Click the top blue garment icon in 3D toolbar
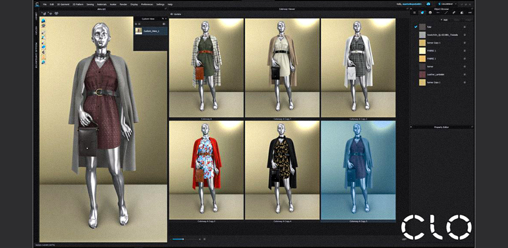The height and width of the screenshot is (248, 508). (x=44, y=21)
